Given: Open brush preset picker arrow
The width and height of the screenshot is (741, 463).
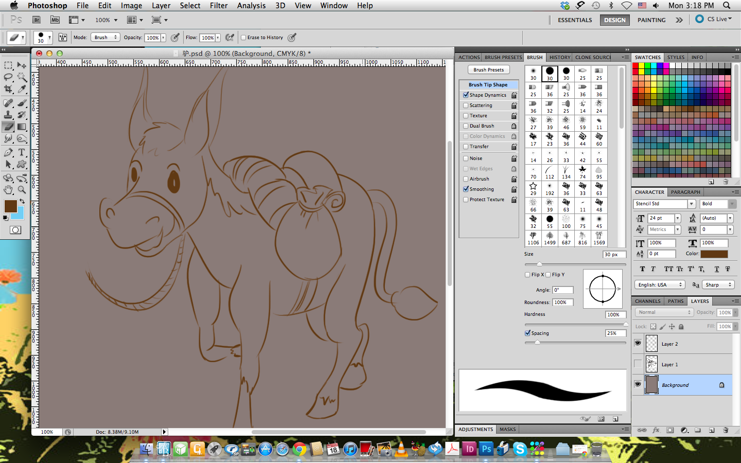Looking at the screenshot, I should (x=49, y=38).
